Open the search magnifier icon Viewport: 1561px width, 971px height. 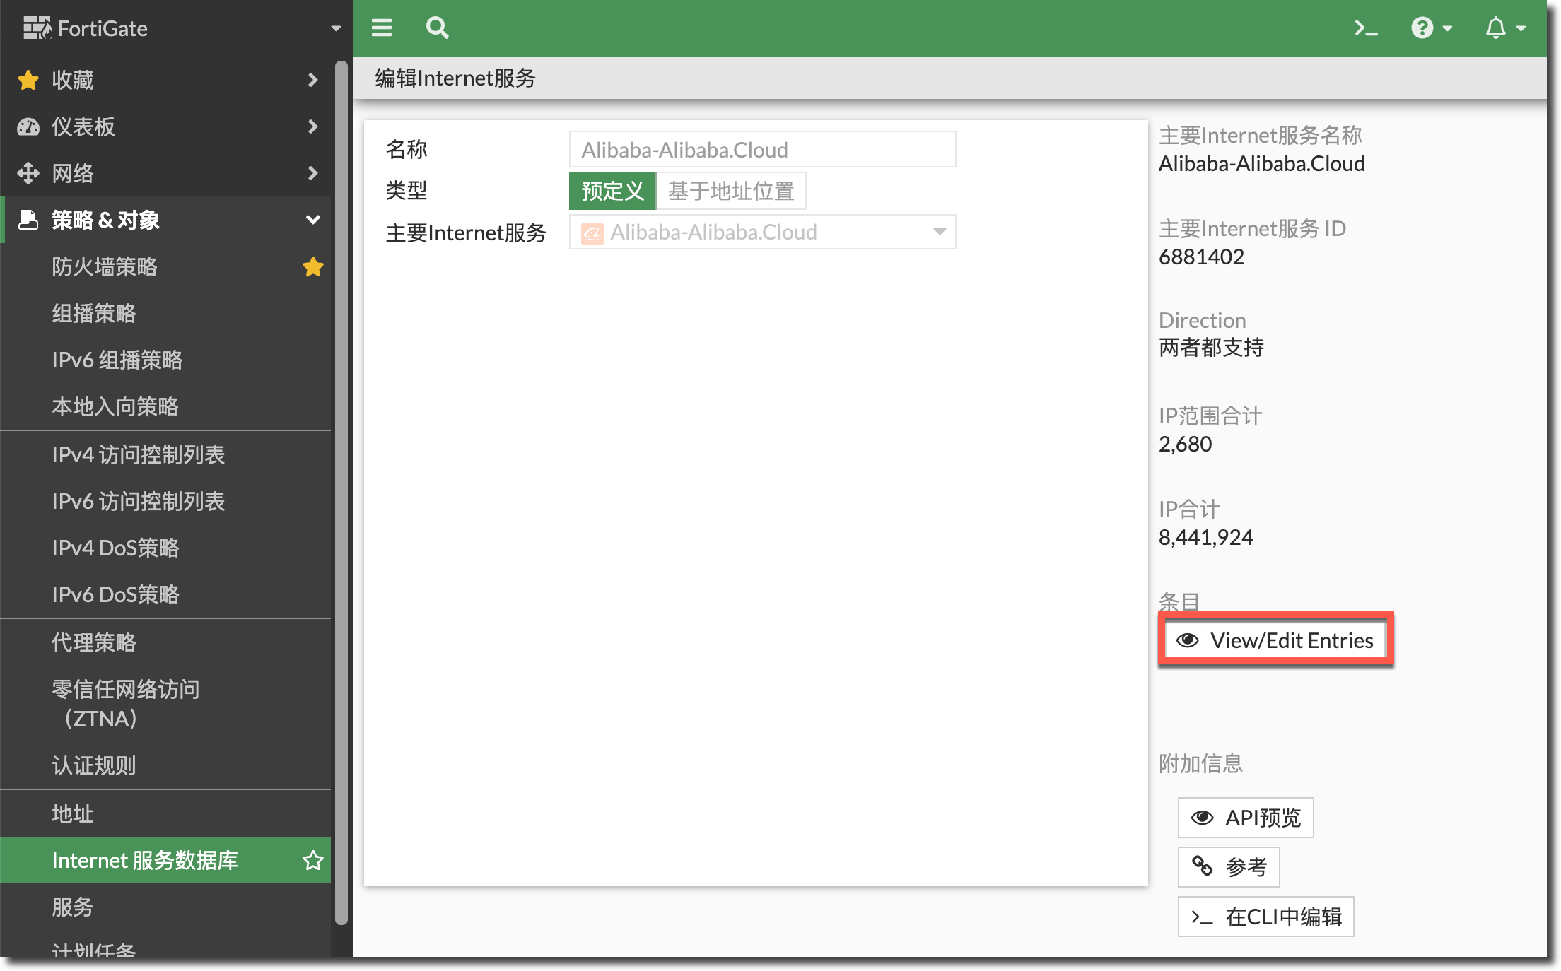437,28
